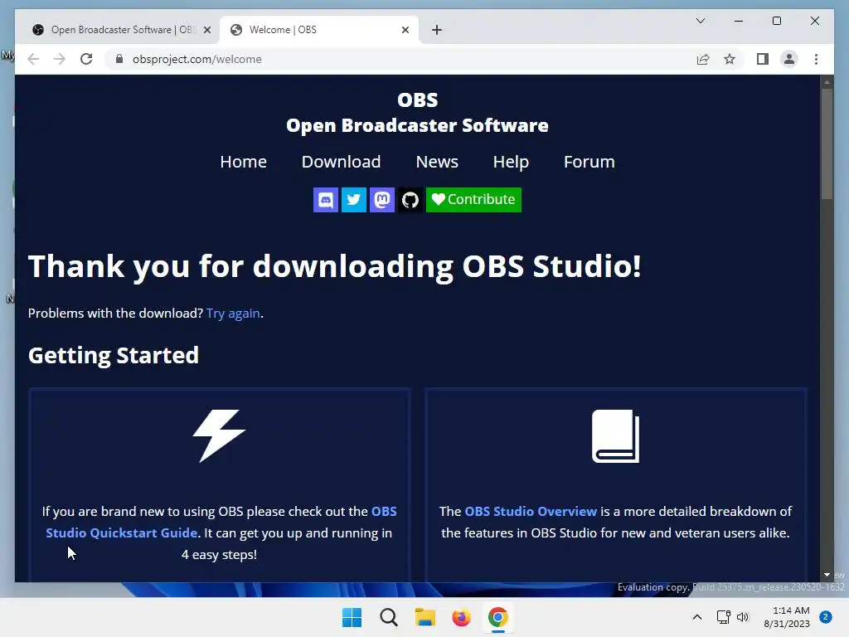Click the lightning bolt quickstart icon

click(219, 436)
